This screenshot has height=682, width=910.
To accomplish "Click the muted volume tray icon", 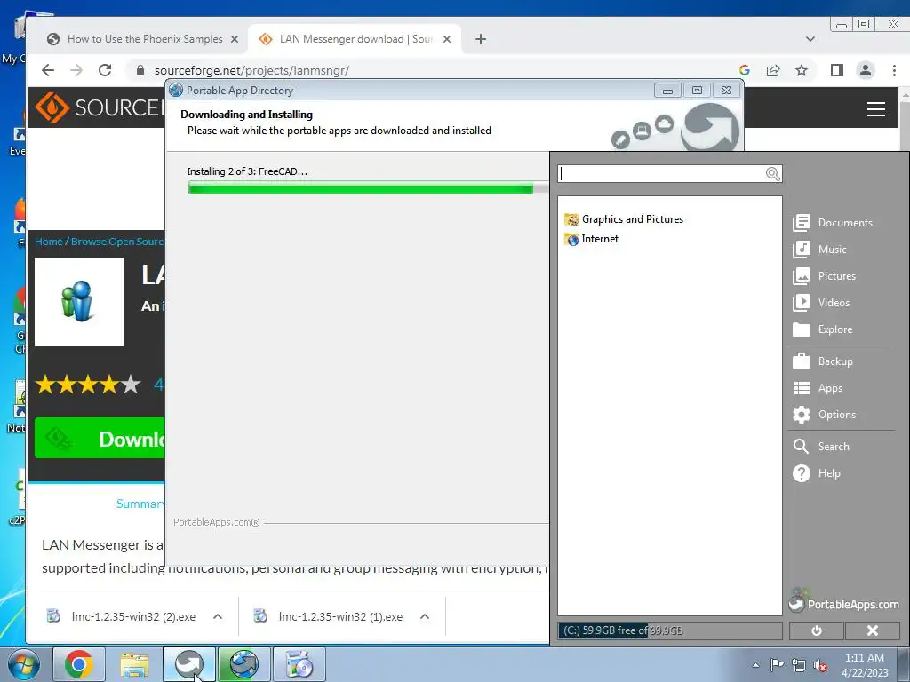I will (x=820, y=665).
